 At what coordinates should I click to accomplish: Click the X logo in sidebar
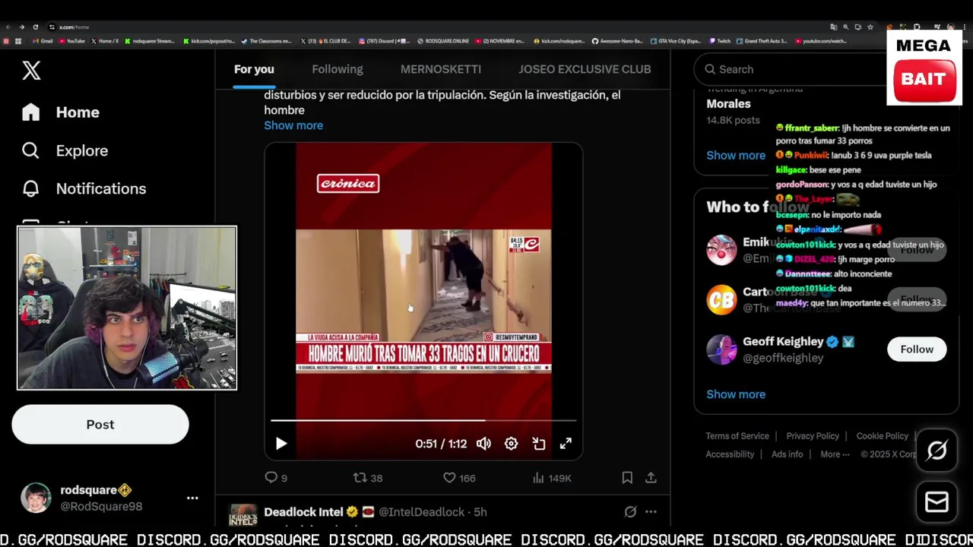pos(31,71)
